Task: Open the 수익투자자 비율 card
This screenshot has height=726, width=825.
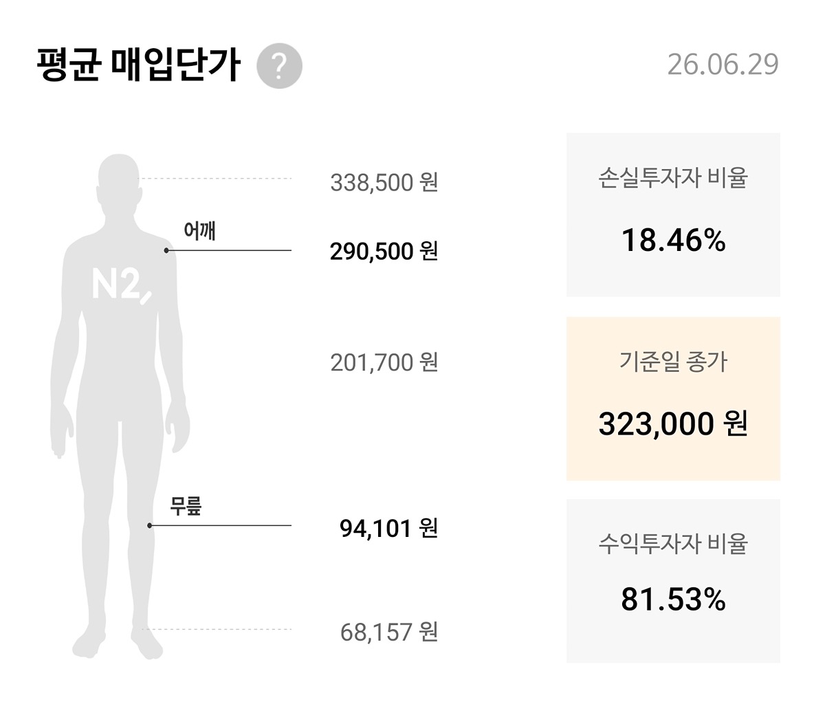Action: pyautogui.click(x=673, y=581)
